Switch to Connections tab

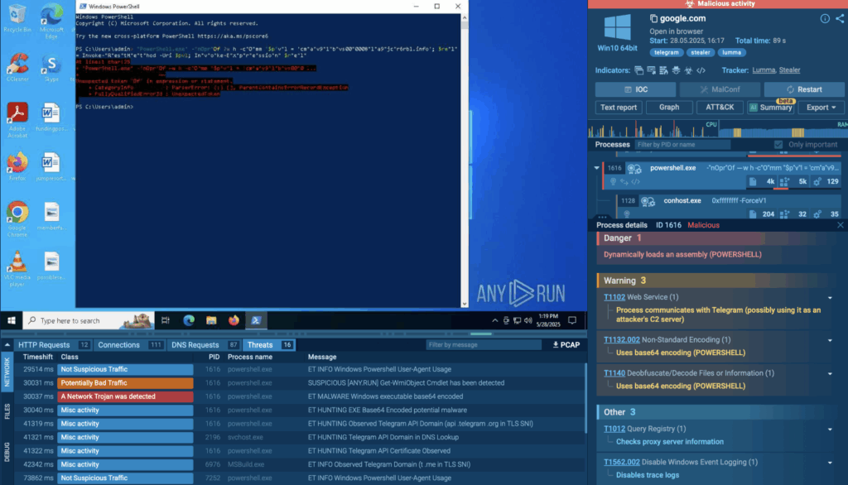tap(129, 345)
